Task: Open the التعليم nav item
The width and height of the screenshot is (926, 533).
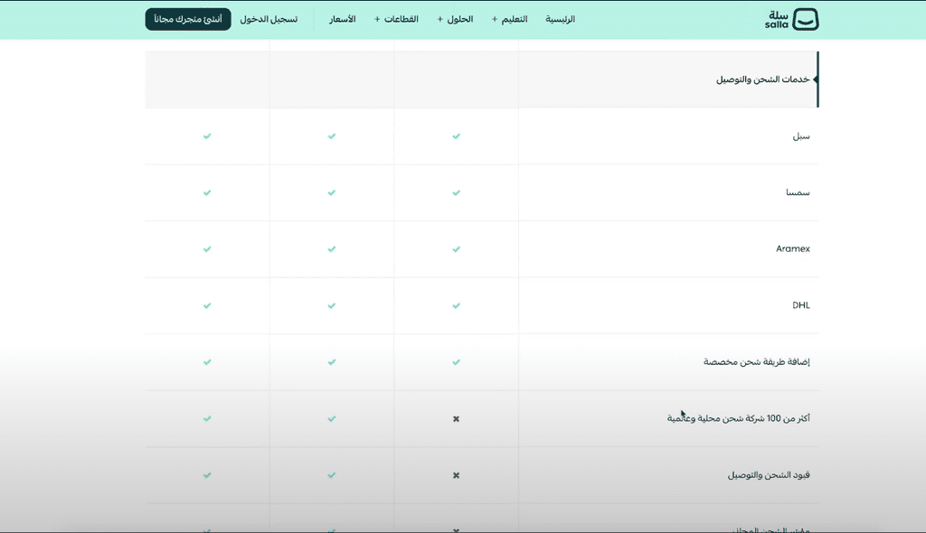Action: point(515,20)
